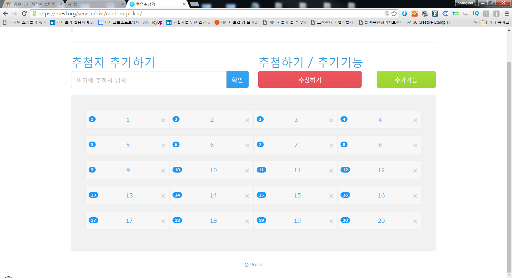Open the orange analytics chart extension
512x278 pixels.
[414, 13]
